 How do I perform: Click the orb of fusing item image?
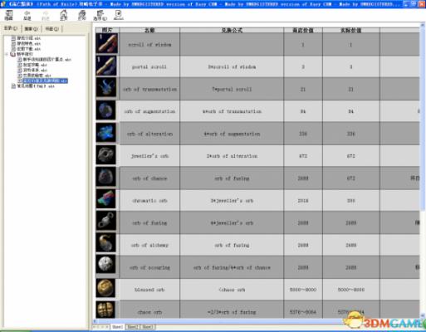(x=106, y=221)
